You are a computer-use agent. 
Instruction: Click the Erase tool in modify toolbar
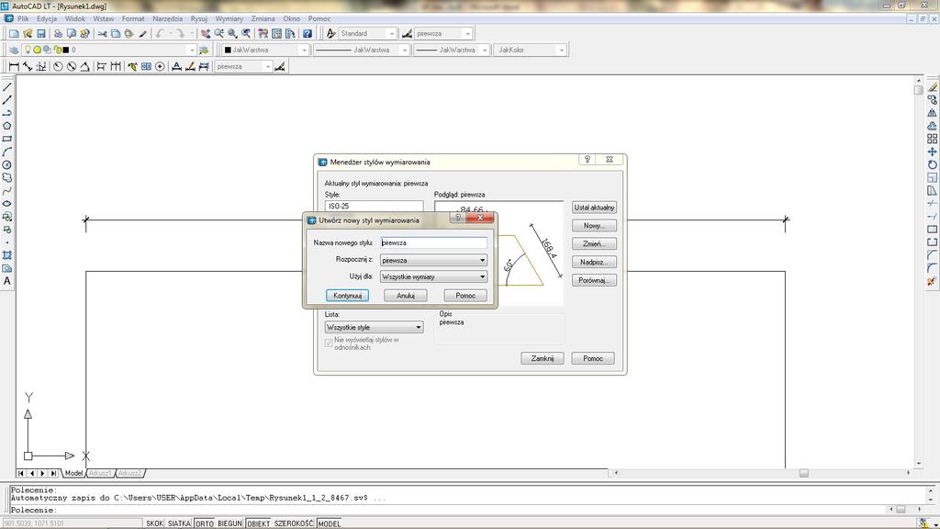coord(933,87)
